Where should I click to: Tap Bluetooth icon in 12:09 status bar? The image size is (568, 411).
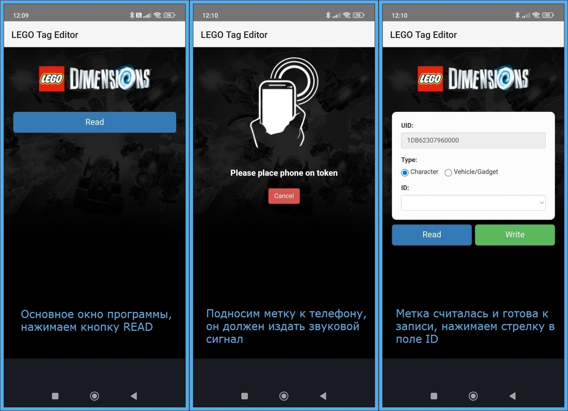(x=132, y=15)
